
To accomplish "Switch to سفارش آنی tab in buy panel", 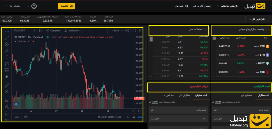I will [x=247, y=95].
